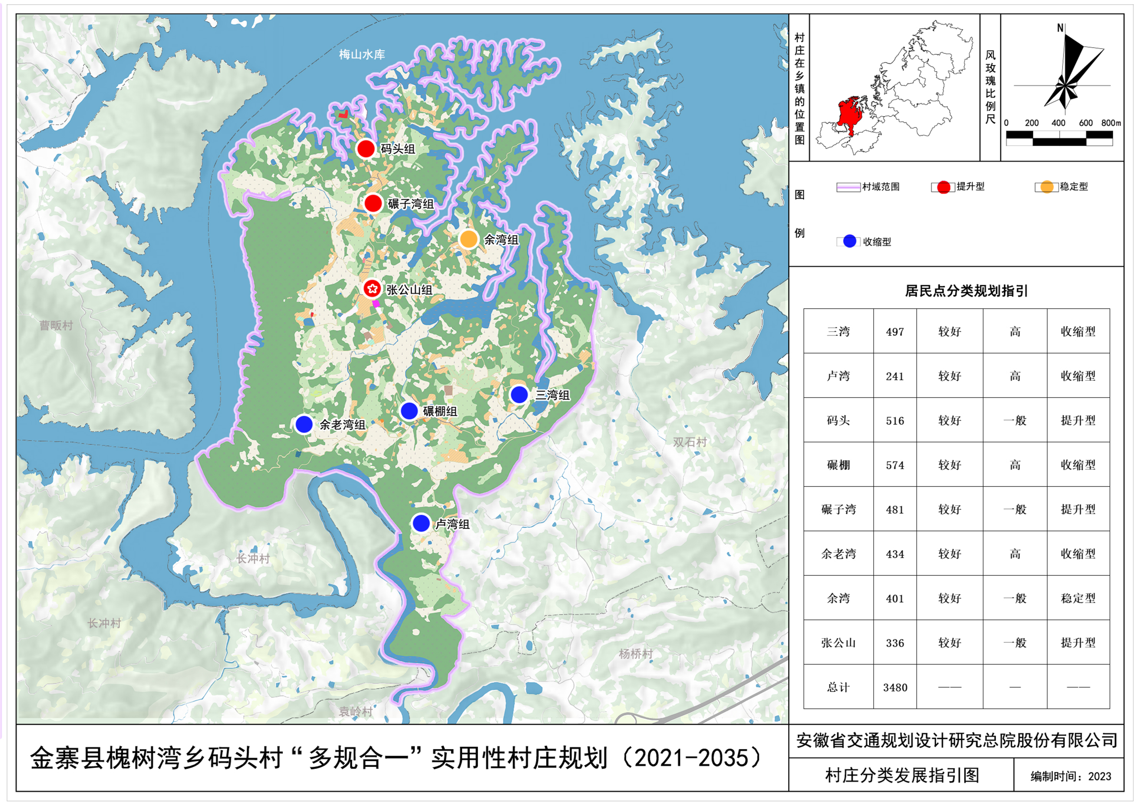
Task: Click the 碾子湾组 text label on map
Action: (x=411, y=204)
